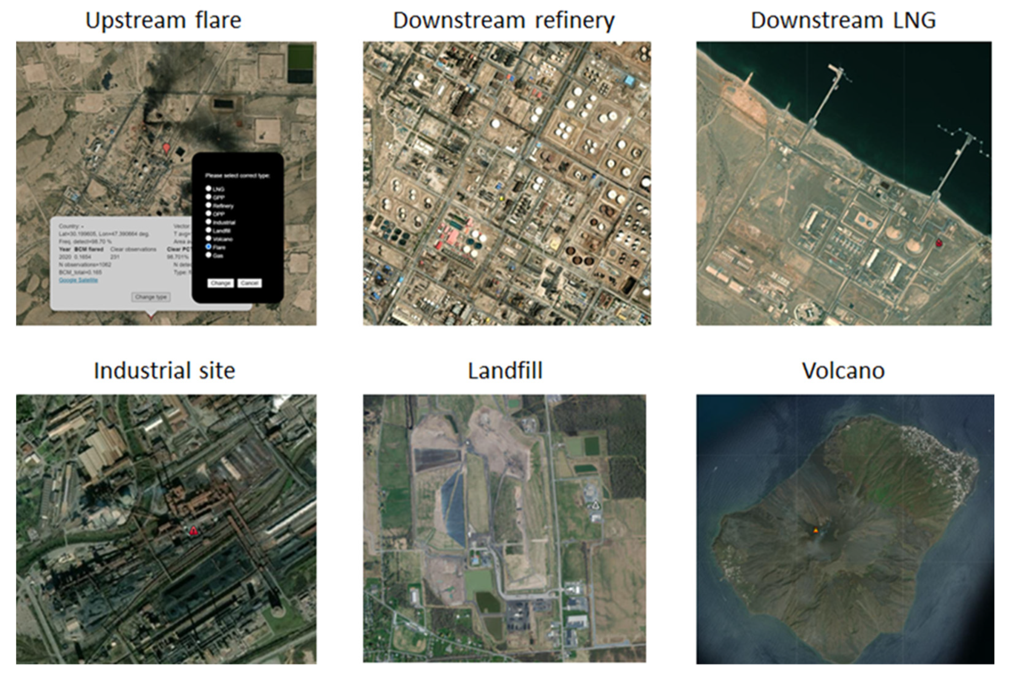Select the Industrial radio button

(209, 222)
